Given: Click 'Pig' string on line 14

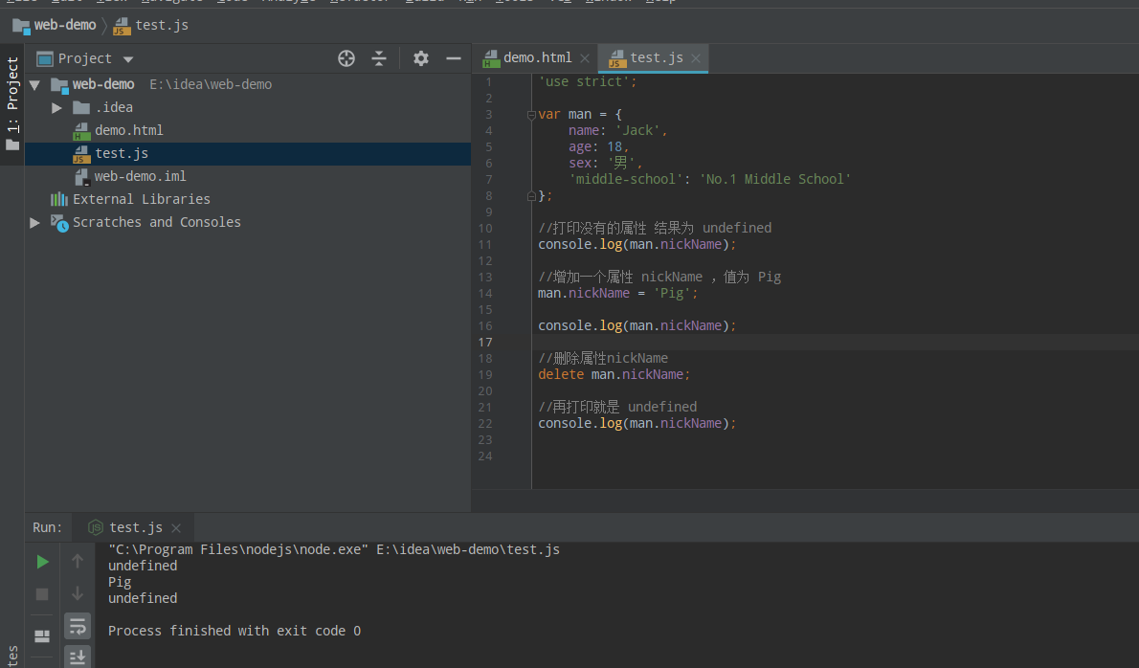Looking at the screenshot, I should [x=671, y=294].
